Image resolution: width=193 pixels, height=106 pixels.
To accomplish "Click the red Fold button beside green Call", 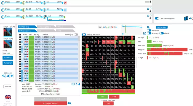I will (x=114, y=97).
